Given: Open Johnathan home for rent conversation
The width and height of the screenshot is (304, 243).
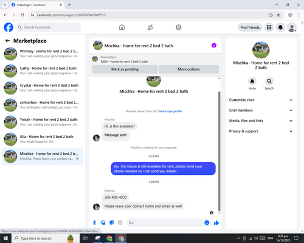Looking at the screenshot, I should pyautogui.click(x=43, y=105).
